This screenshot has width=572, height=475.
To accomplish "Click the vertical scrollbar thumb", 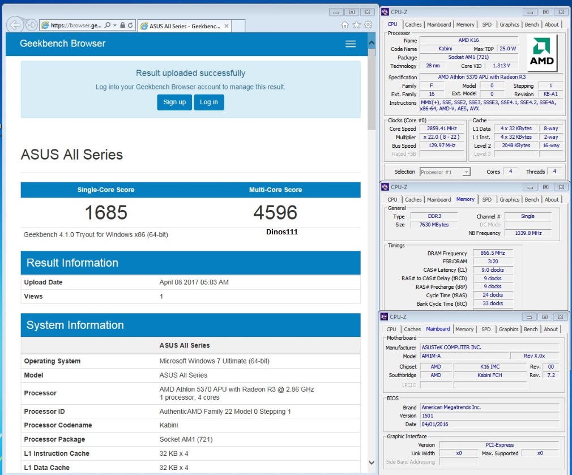I will pyautogui.click(x=372, y=89).
